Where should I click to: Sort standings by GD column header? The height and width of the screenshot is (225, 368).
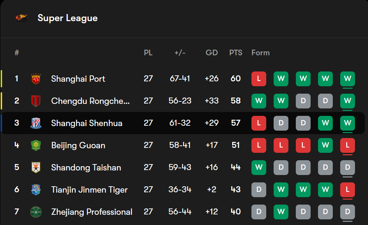coord(212,53)
